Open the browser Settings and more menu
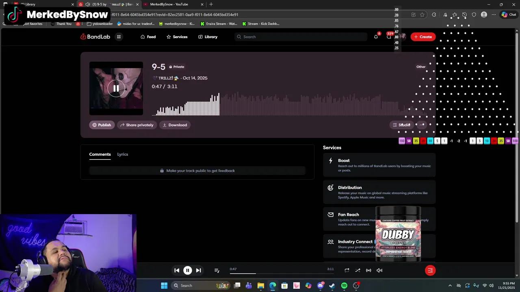The width and height of the screenshot is (520, 292). (494, 15)
